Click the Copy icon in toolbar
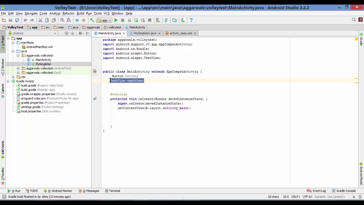 click(47, 20)
